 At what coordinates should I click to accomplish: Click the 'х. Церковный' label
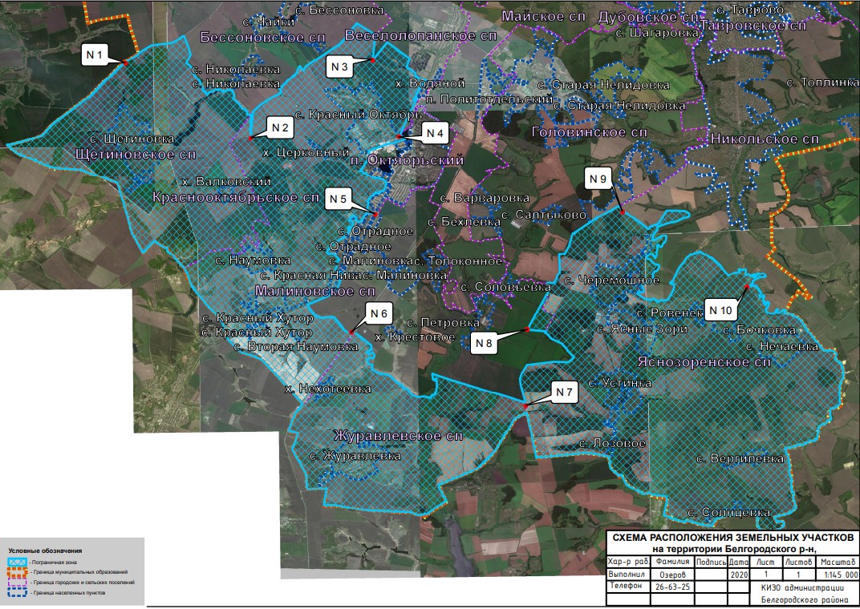(x=306, y=153)
